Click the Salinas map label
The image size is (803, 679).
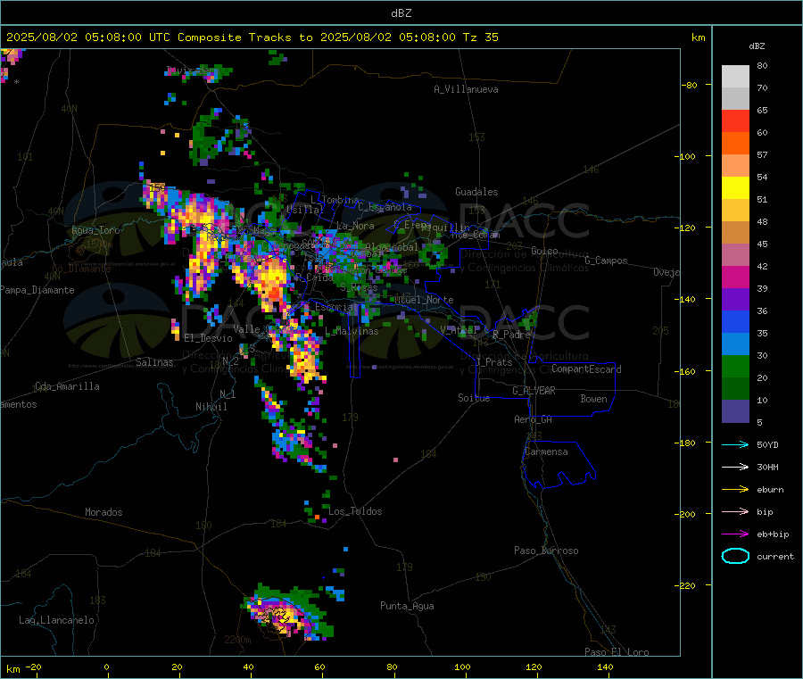coord(154,362)
